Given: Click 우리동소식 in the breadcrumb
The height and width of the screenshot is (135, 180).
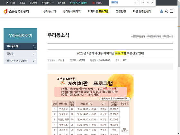Looking at the screenshot, I should coord(168,36).
